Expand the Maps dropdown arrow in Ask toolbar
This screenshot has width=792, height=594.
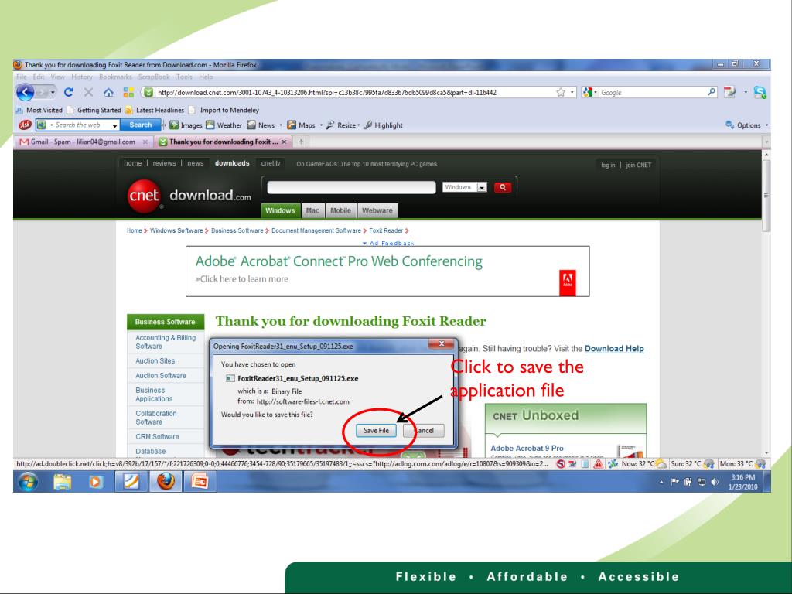(x=321, y=125)
